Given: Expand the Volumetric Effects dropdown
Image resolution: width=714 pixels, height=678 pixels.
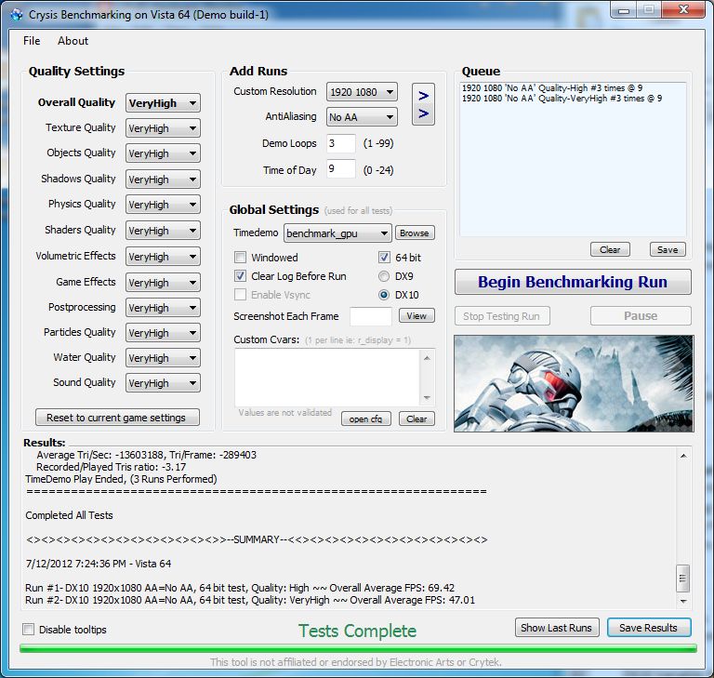Looking at the screenshot, I should tap(163, 256).
